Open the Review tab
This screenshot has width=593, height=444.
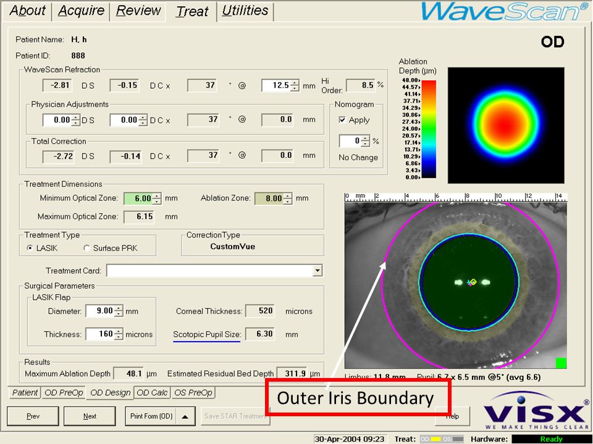click(x=138, y=10)
